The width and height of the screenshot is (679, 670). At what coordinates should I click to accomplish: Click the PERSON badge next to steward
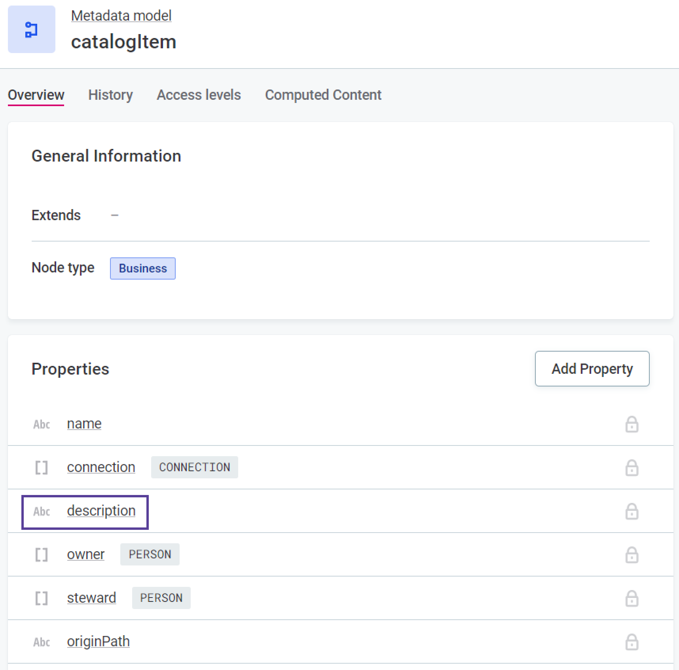tap(161, 598)
